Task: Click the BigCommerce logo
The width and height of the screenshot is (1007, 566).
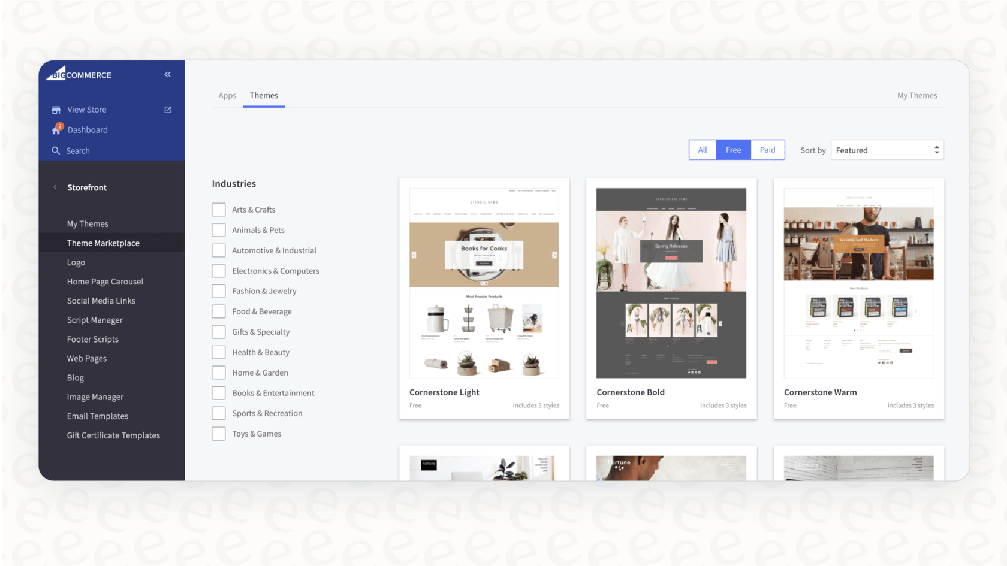Action: (79, 74)
